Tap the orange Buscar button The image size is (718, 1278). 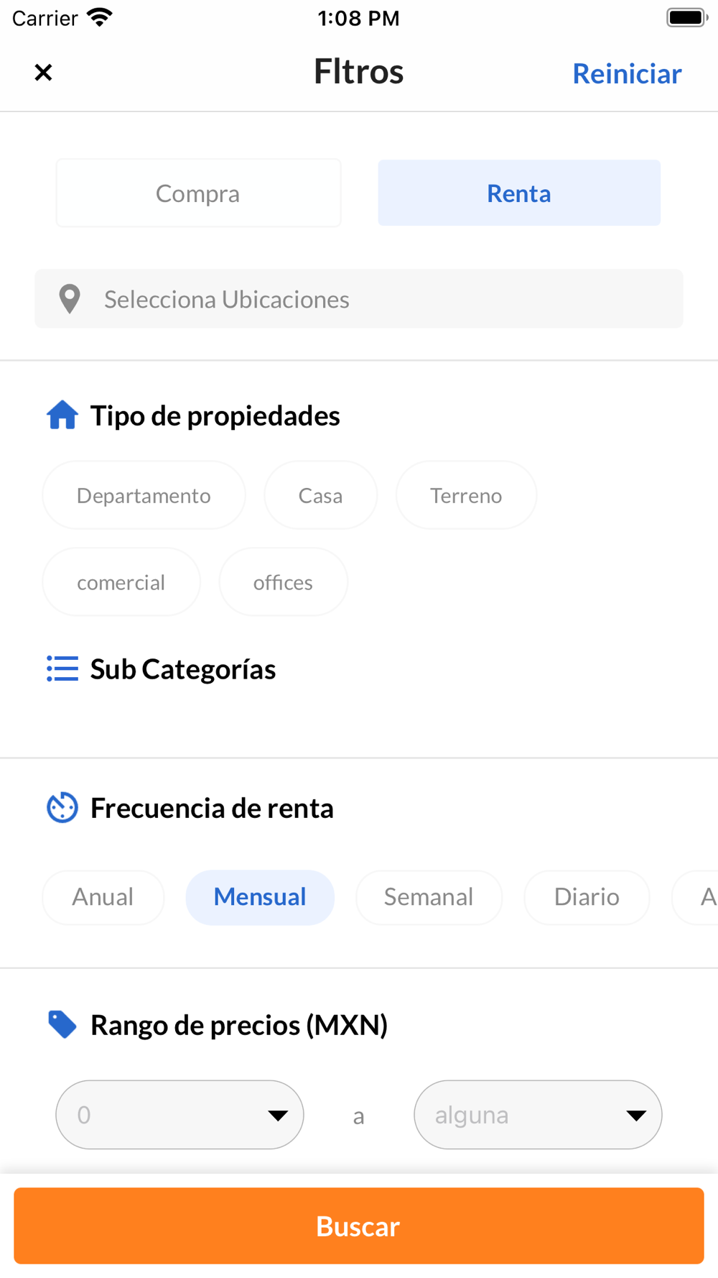pos(359,1226)
